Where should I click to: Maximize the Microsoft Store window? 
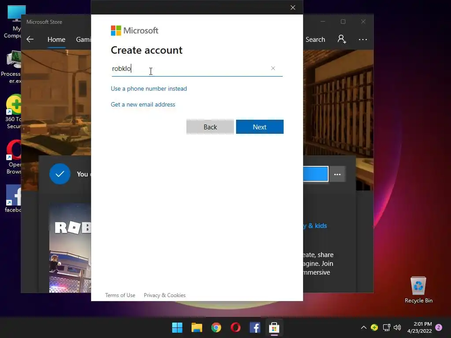point(343,22)
